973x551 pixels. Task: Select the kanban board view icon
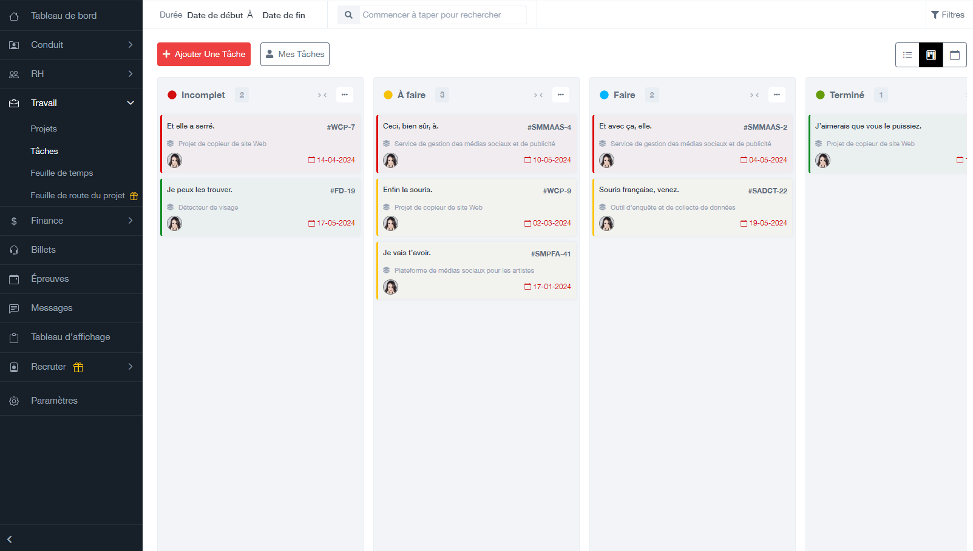(931, 55)
